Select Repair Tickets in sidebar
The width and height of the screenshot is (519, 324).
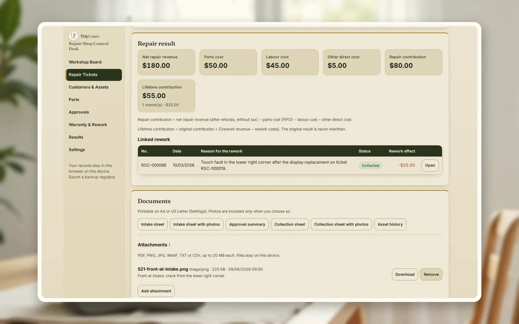point(94,75)
